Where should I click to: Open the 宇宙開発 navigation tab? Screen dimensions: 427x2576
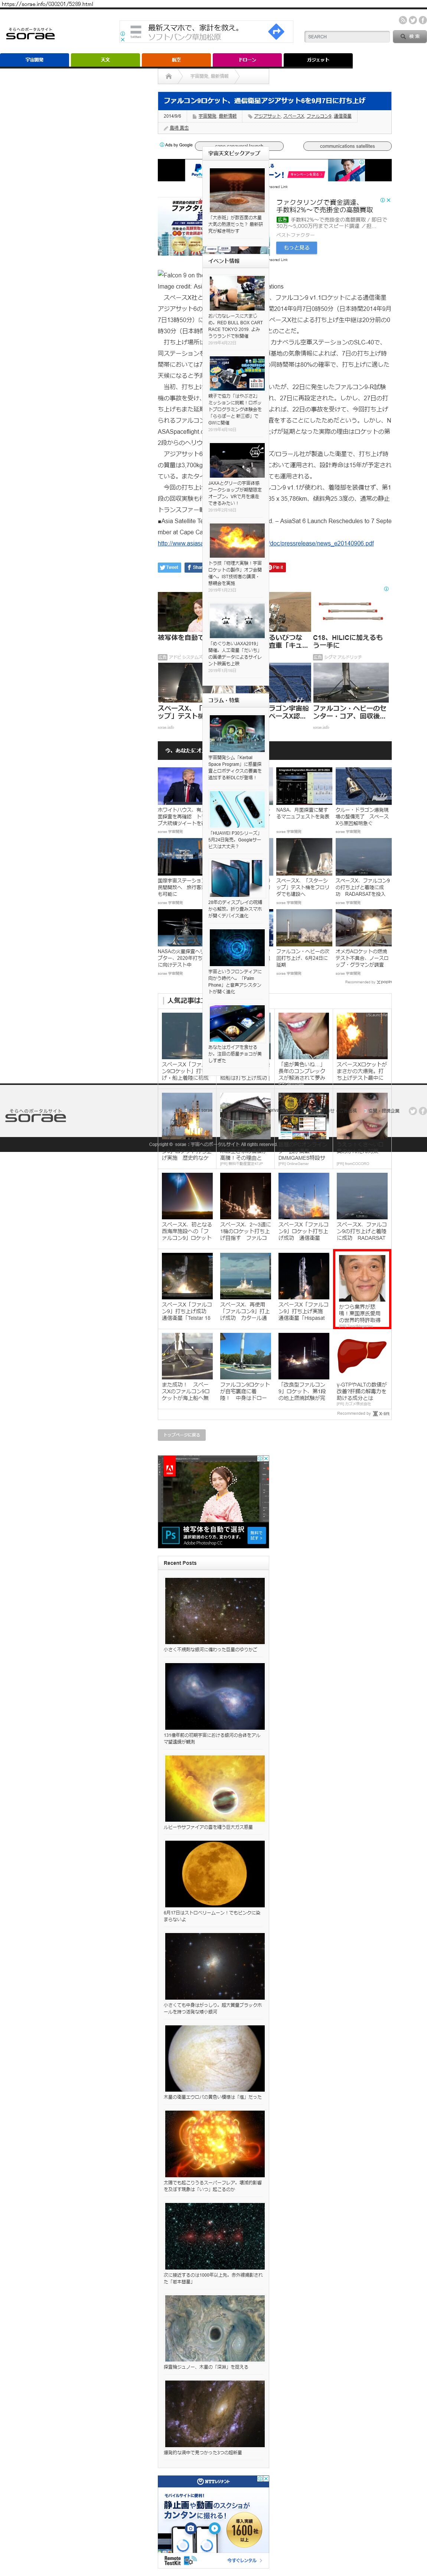35,60
